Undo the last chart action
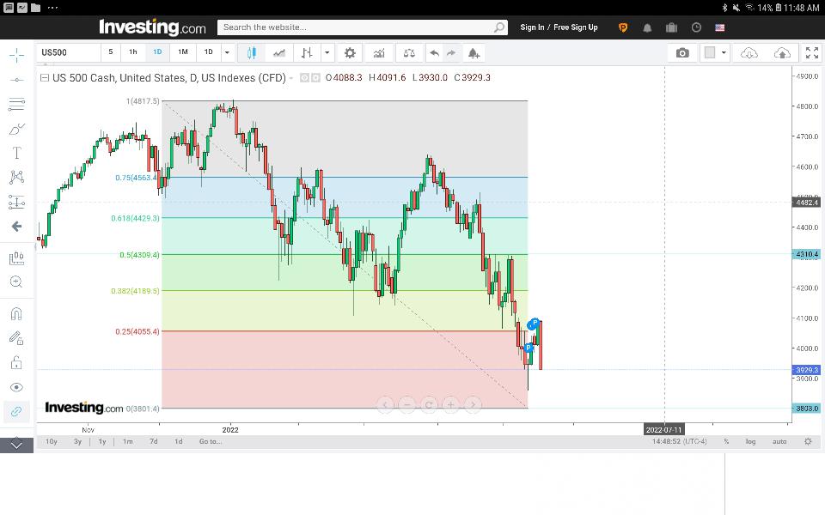825x515 pixels. click(x=434, y=52)
